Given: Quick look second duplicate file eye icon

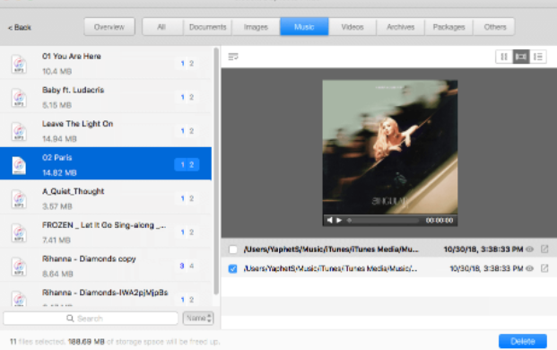Looking at the screenshot, I should click(x=530, y=268).
